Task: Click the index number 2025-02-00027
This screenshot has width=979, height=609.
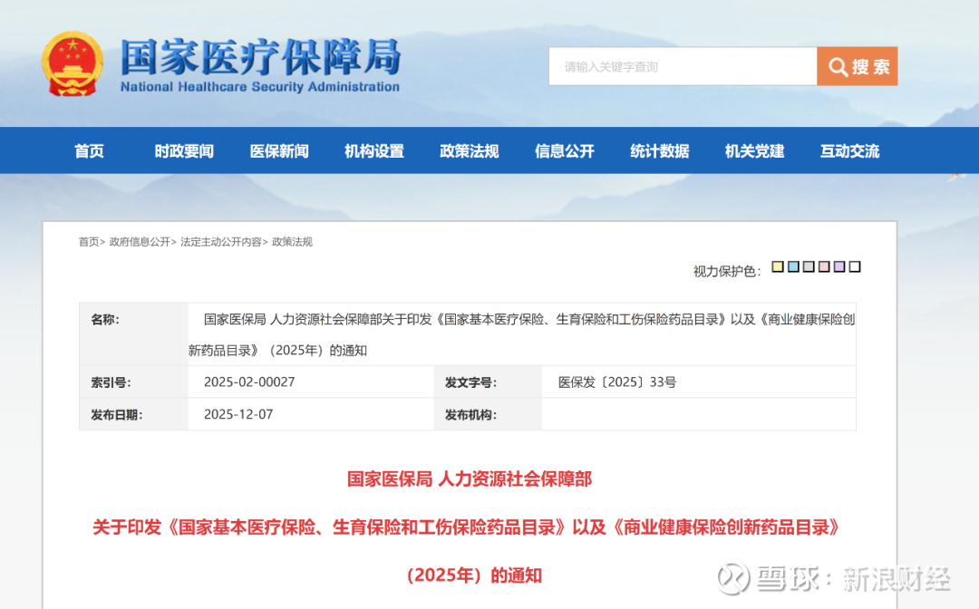Action: pos(249,382)
